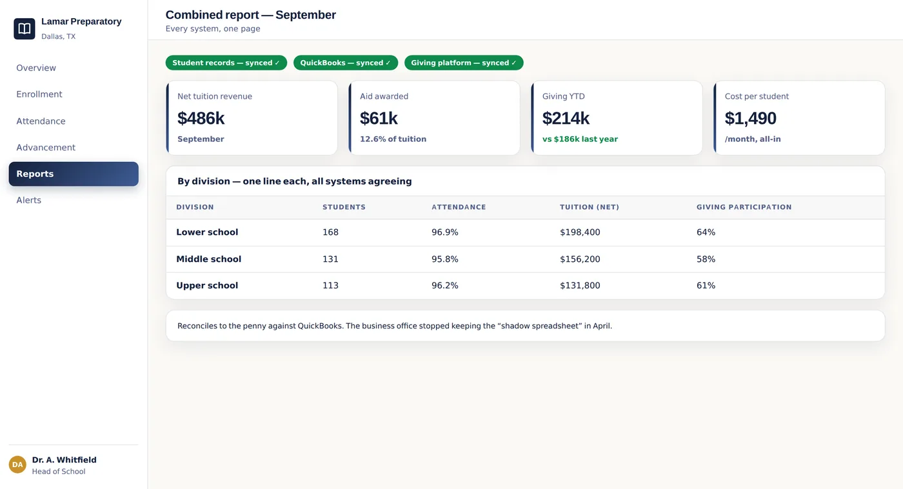Click the STUDENTS column header
The width and height of the screenshot is (903, 489).
[344, 207]
